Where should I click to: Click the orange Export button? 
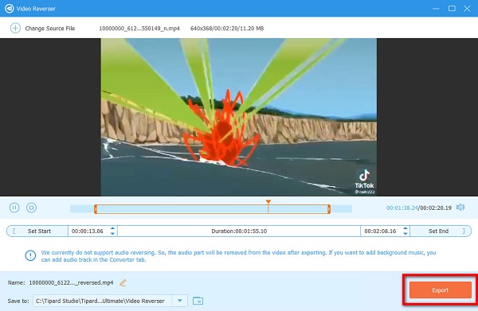(441, 290)
